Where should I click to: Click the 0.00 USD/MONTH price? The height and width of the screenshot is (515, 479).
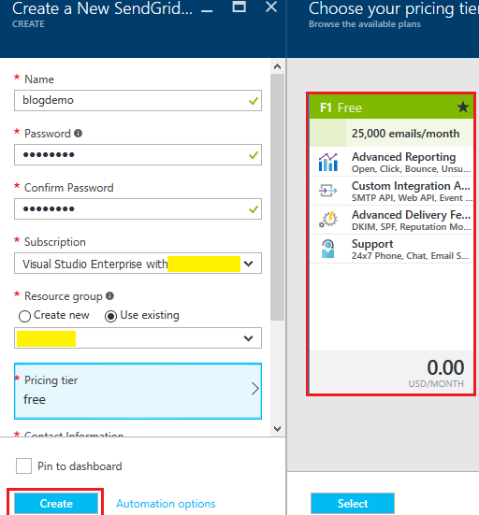pos(436,373)
